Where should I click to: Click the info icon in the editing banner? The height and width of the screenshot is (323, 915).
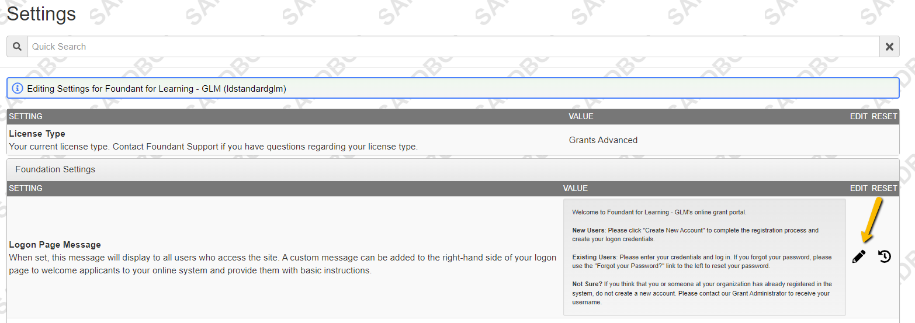(x=18, y=89)
